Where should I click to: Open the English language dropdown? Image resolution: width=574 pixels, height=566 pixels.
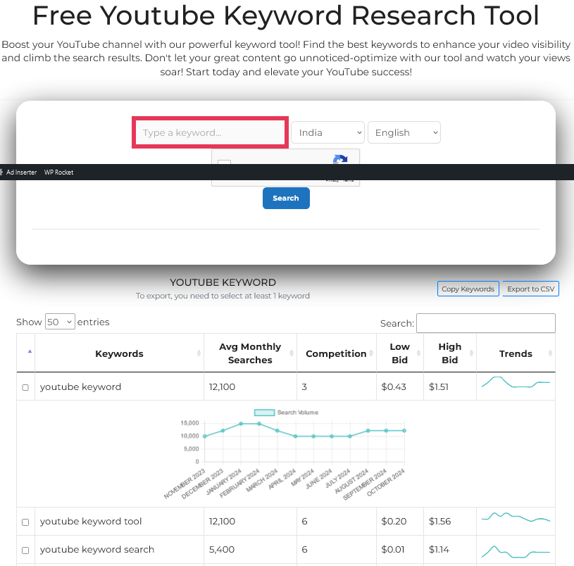(x=404, y=132)
